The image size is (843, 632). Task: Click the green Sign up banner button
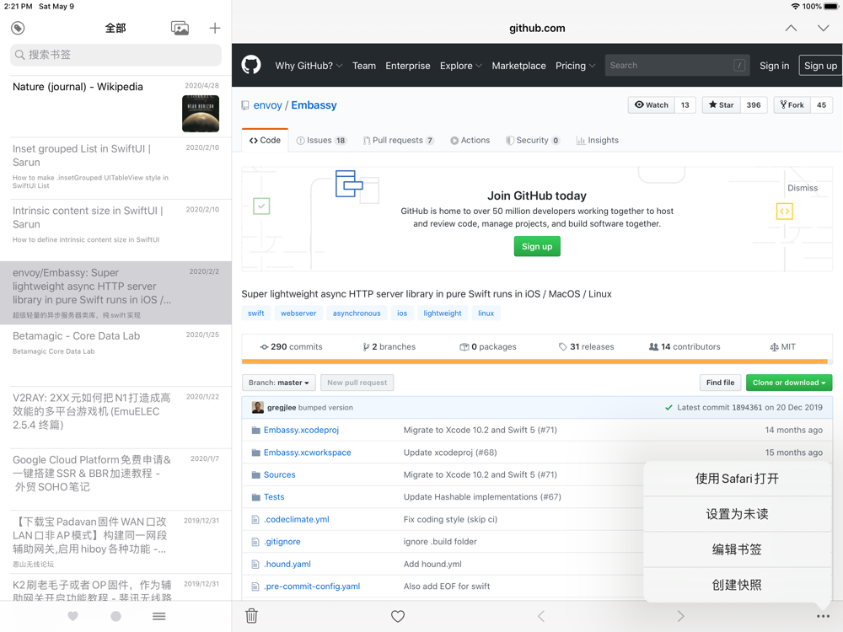click(536, 246)
